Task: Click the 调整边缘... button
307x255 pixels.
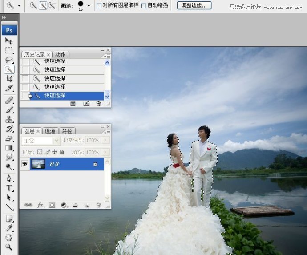Action: tap(194, 5)
